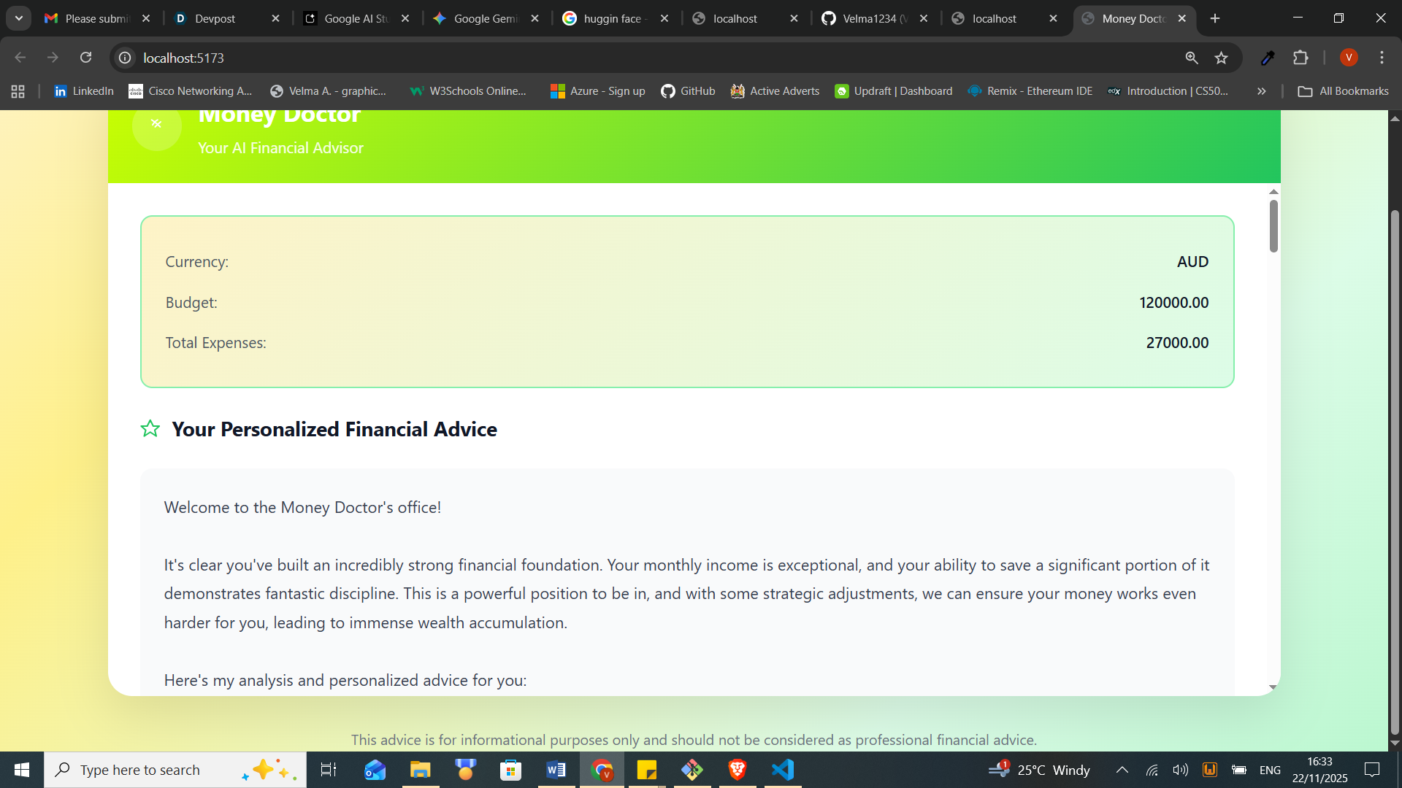
Task: Open the W3Schools Online bookmark
Action: pos(468,91)
